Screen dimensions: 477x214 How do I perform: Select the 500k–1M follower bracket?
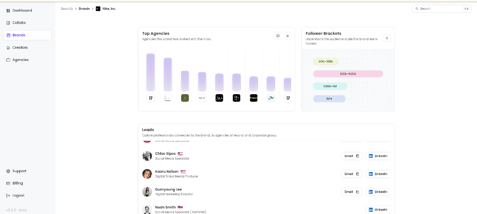pos(330,86)
